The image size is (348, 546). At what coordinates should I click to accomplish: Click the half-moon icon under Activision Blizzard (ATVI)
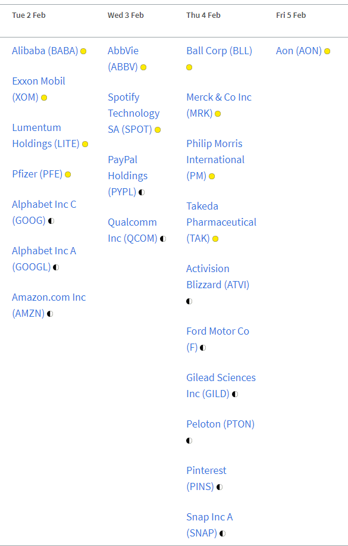pos(189,301)
